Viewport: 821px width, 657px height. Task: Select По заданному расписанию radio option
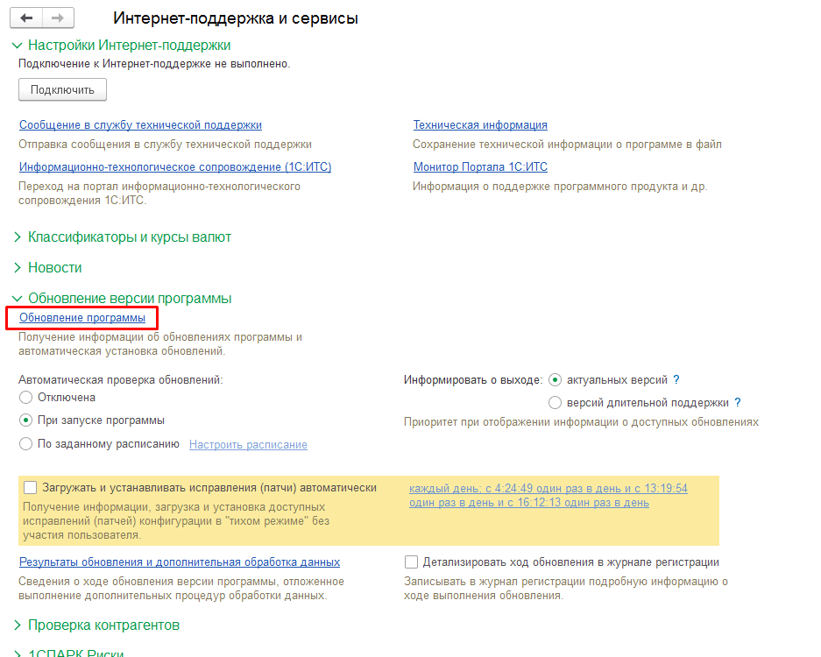point(25,444)
